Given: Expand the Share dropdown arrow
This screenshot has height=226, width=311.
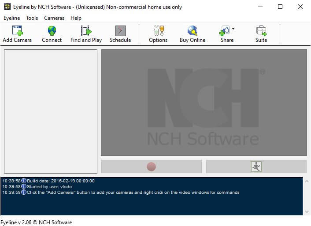Looking at the screenshot, I should (x=233, y=29).
